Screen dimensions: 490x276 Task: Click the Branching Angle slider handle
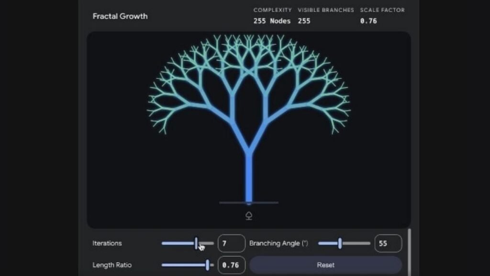pyautogui.click(x=340, y=243)
